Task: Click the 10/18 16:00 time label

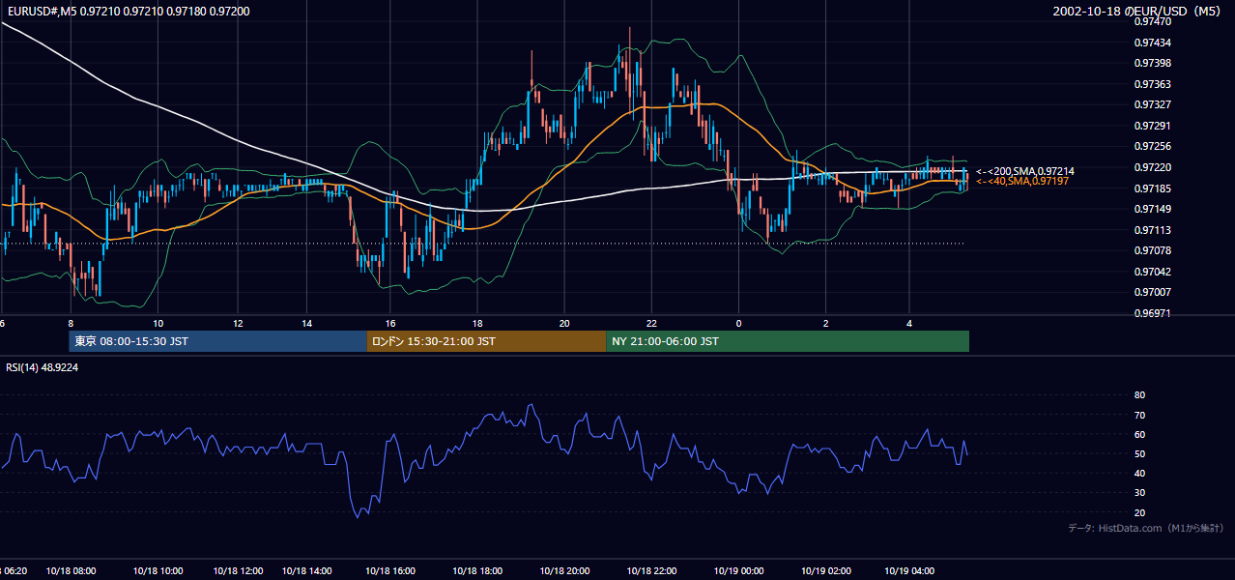Action: click(x=390, y=571)
